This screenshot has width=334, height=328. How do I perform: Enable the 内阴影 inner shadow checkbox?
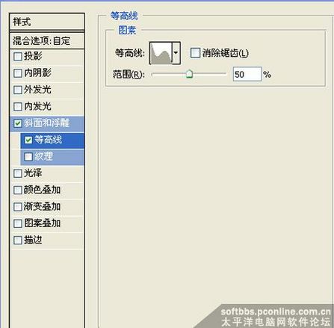click(18, 73)
